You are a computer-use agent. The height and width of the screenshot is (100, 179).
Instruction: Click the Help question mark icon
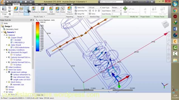pos(152,2)
